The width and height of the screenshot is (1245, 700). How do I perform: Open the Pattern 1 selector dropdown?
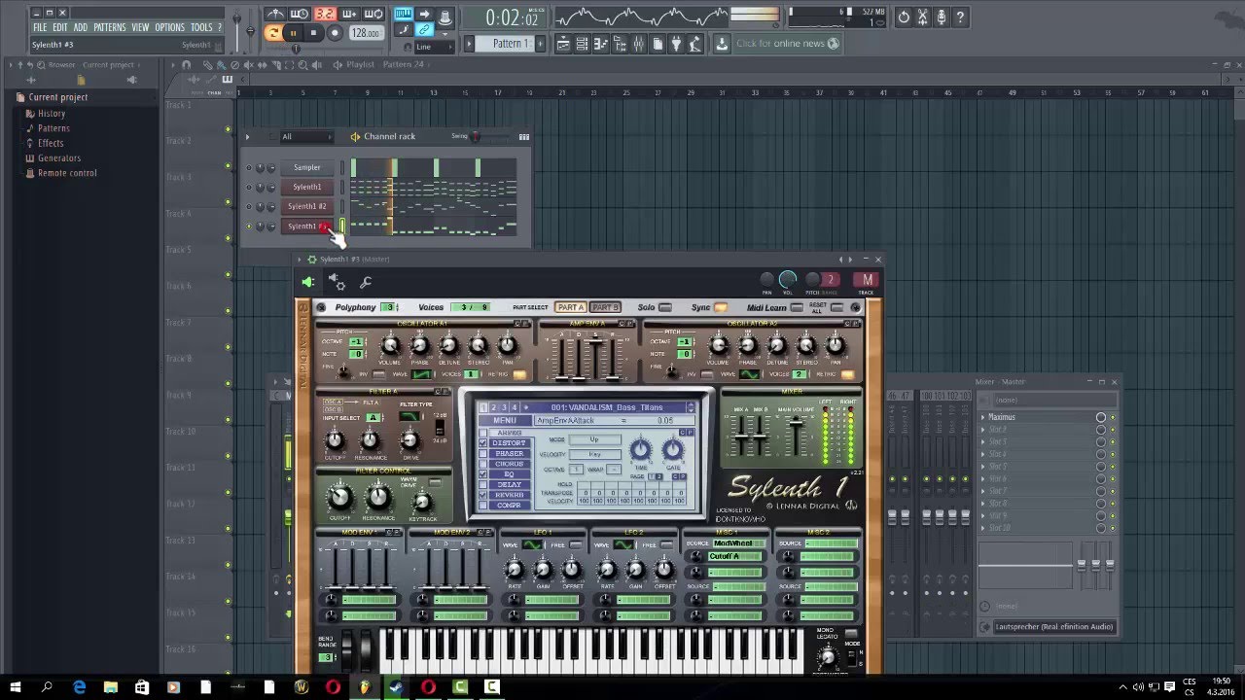click(x=509, y=44)
